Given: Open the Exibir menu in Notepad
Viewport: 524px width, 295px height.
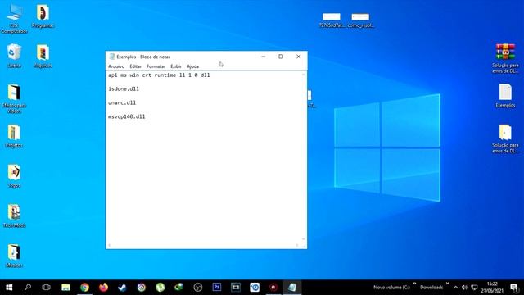Looking at the screenshot, I should [176, 66].
